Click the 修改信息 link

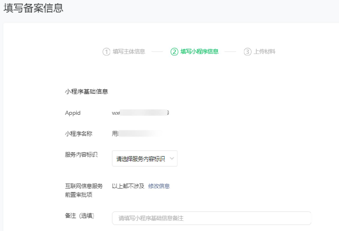coord(159,186)
